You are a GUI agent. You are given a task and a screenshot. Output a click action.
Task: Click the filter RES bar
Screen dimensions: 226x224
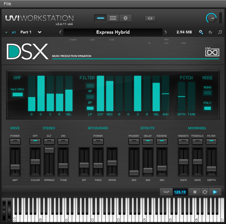(110, 93)
